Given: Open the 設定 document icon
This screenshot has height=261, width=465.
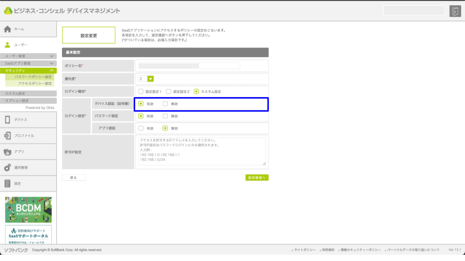Looking at the screenshot, I should click(7, 184).
